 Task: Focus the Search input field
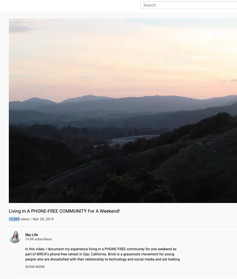point(189,5)
